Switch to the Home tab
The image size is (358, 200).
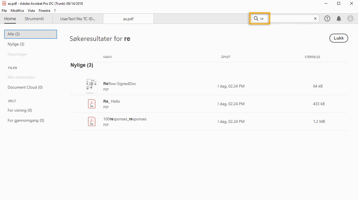click(10, 19)
